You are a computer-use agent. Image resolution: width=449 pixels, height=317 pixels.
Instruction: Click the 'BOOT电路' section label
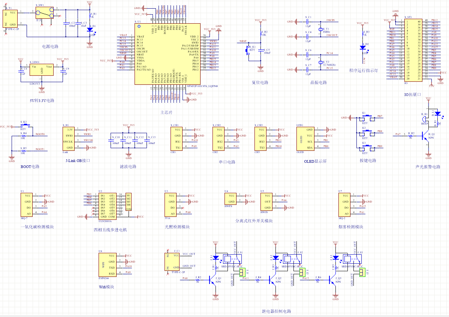(30, 167)
